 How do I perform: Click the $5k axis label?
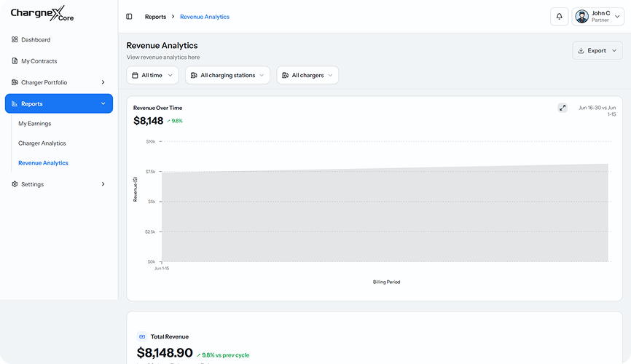click(152, 202)
